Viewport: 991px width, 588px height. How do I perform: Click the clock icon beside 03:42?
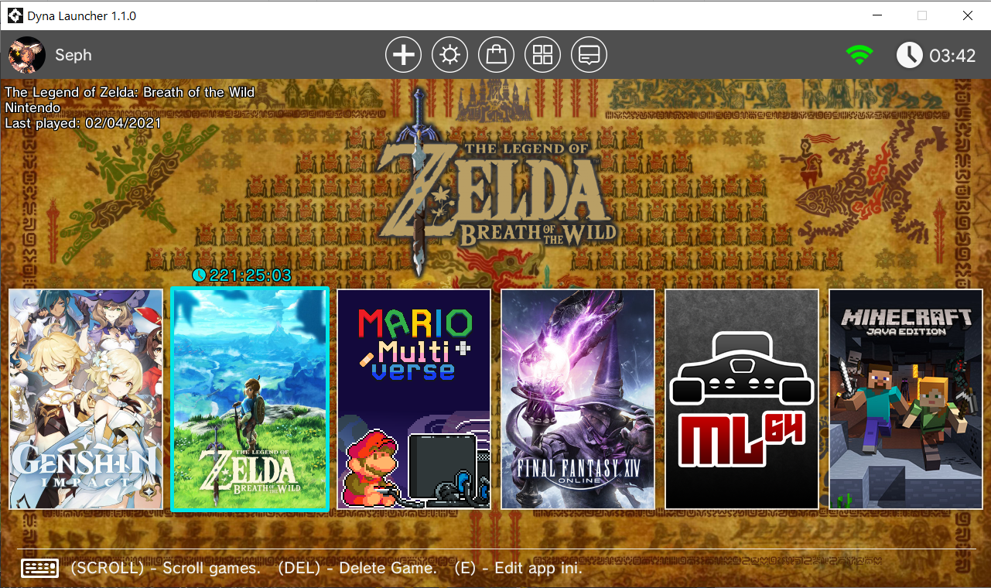(x=910, y=55)
